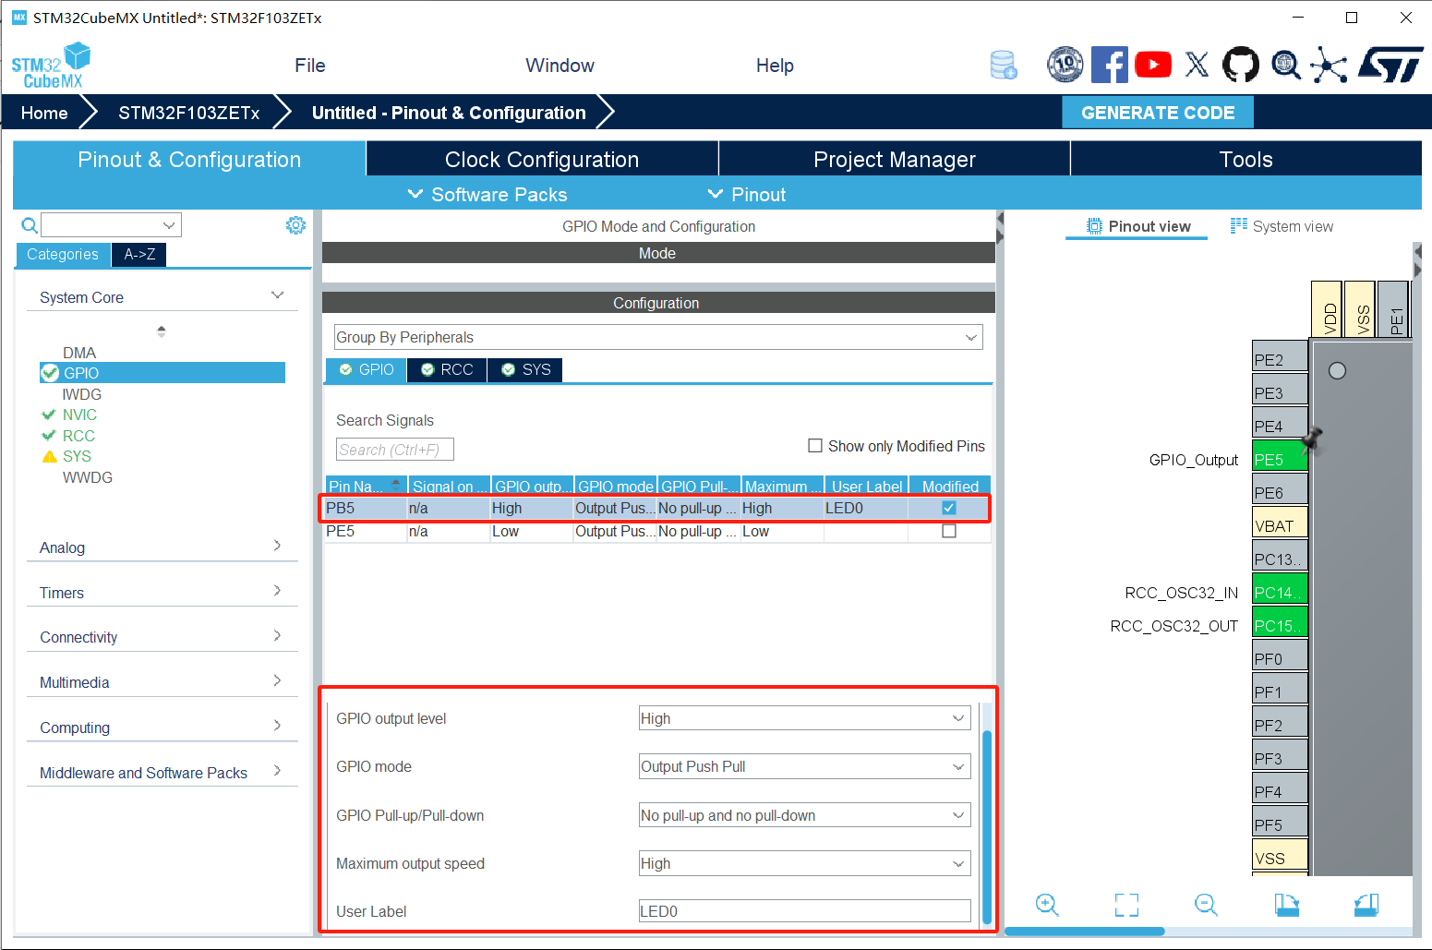The height and width of the screenshot is (950, 1432).
Task: Click the GENERATE CODE button
Action: [x=1158, y=113]
